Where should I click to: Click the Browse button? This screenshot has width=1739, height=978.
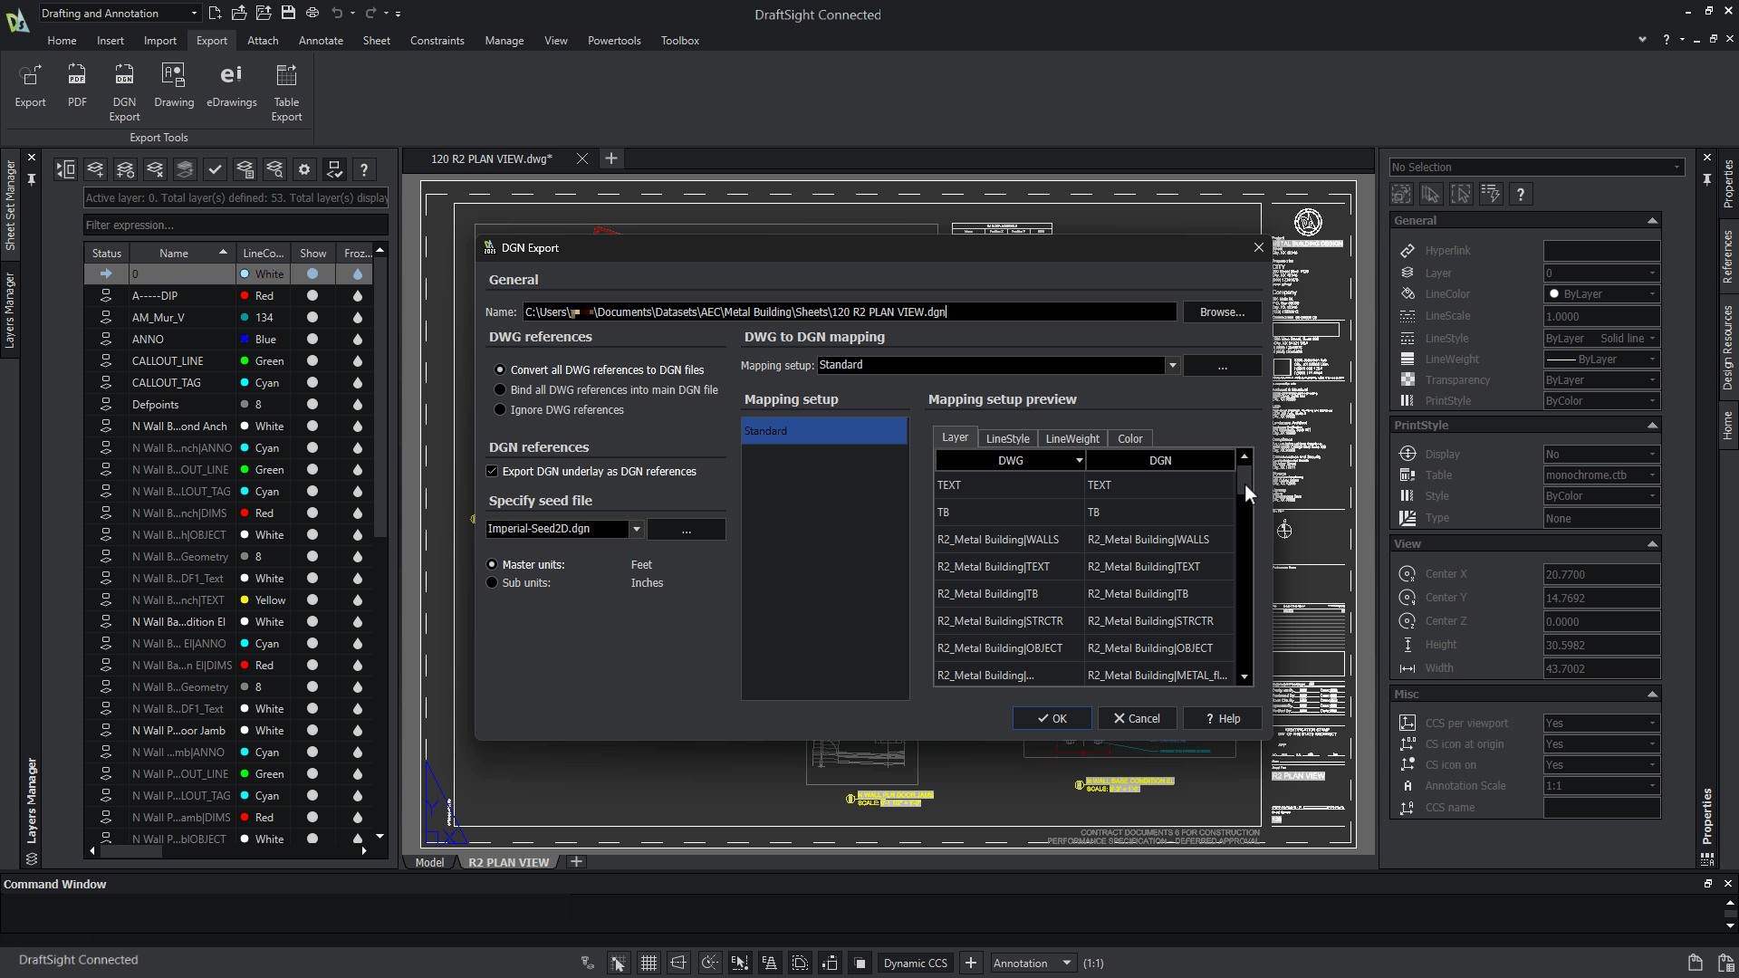click(1222, 312)
